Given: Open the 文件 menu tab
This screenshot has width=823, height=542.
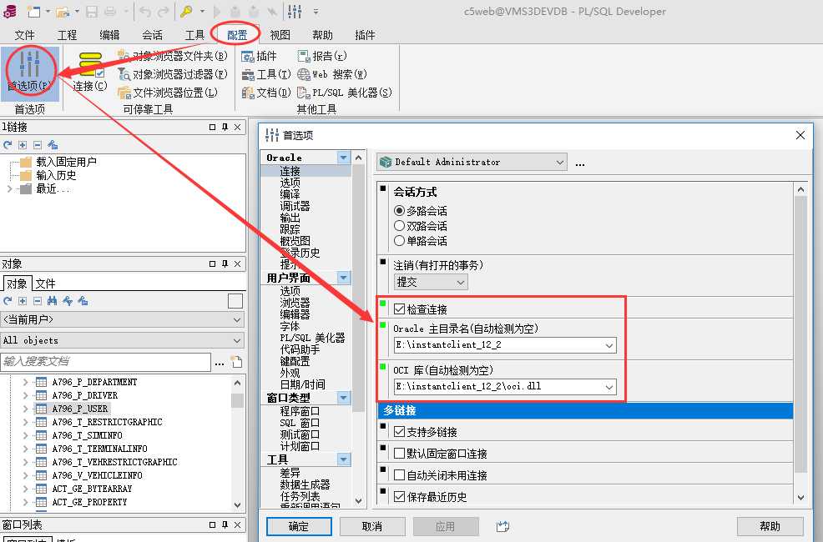Looking at the screenshot, I should (24, 35).
